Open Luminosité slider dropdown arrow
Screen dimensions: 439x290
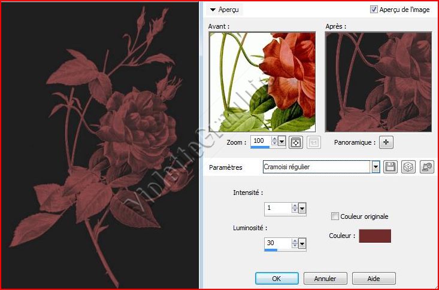[302, 243]
